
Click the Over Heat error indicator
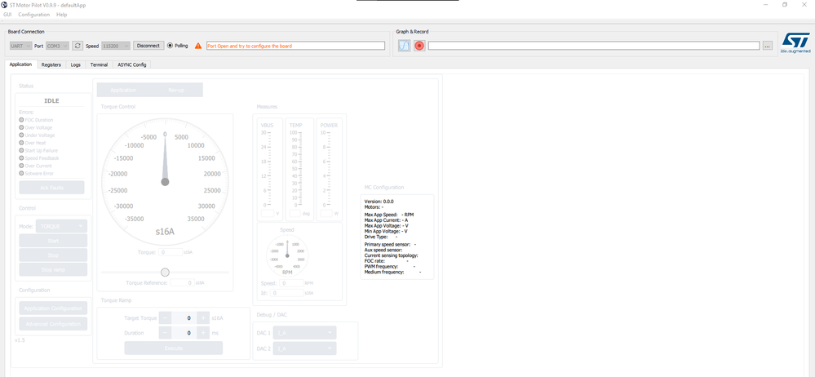pos(21,143)
